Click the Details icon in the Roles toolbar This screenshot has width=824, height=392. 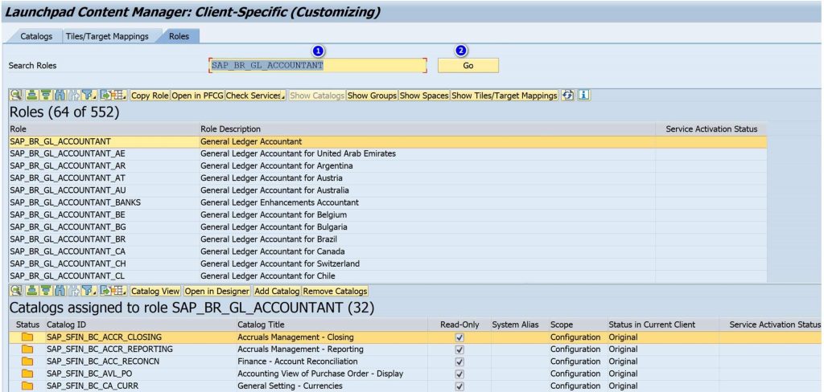(16, 96)
